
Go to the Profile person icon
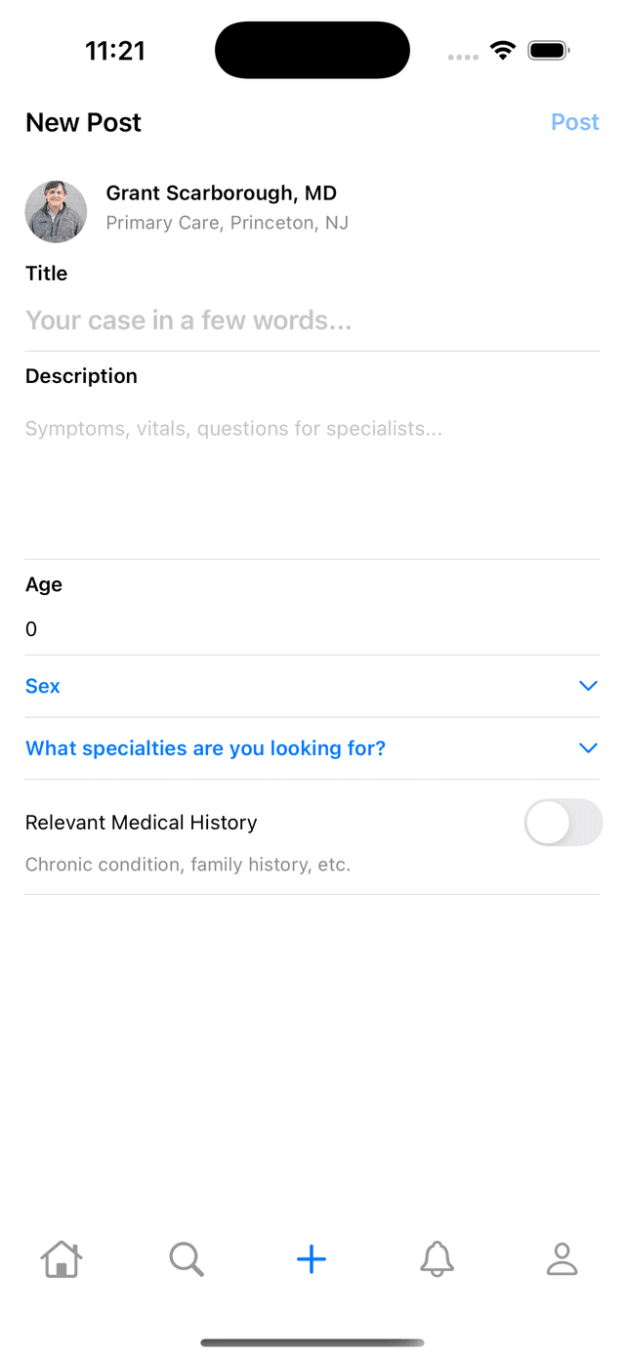[x=562, y=1259]
